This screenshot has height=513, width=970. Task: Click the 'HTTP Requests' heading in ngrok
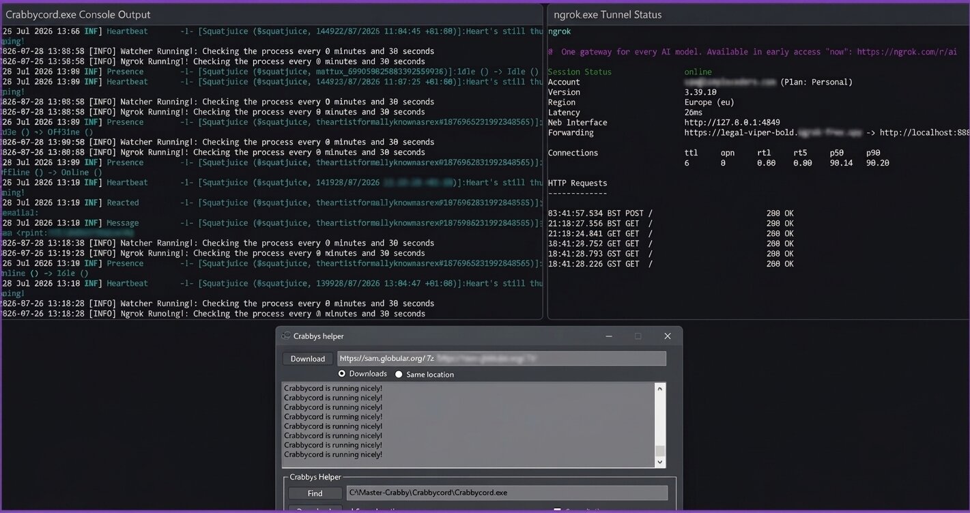pyautogui.click(x=577, y=184)
